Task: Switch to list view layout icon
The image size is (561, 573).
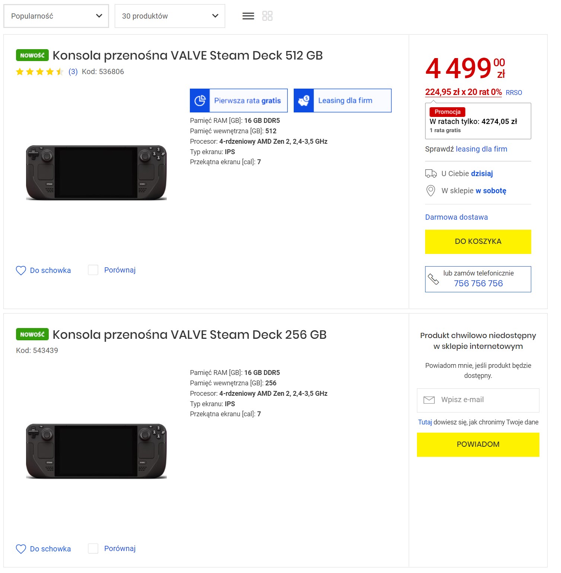Action: [x=248, y=16]
